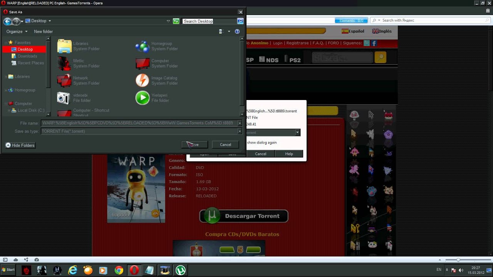493x277 pixels.
Task: Open the NDS category tab
Action: pyautogui.click(x=269, y=60)
